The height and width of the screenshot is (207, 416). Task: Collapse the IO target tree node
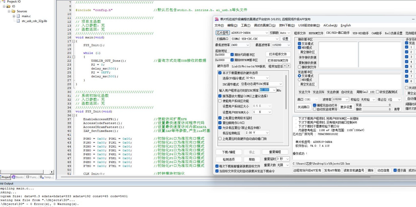pyautogui.click(x=4, y=6)
